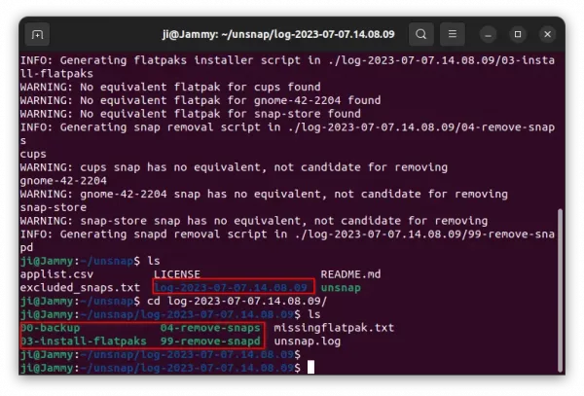Click the Generating flatpaks installer script line
This screenshot has width=584, height=396.
click(287, 67)
